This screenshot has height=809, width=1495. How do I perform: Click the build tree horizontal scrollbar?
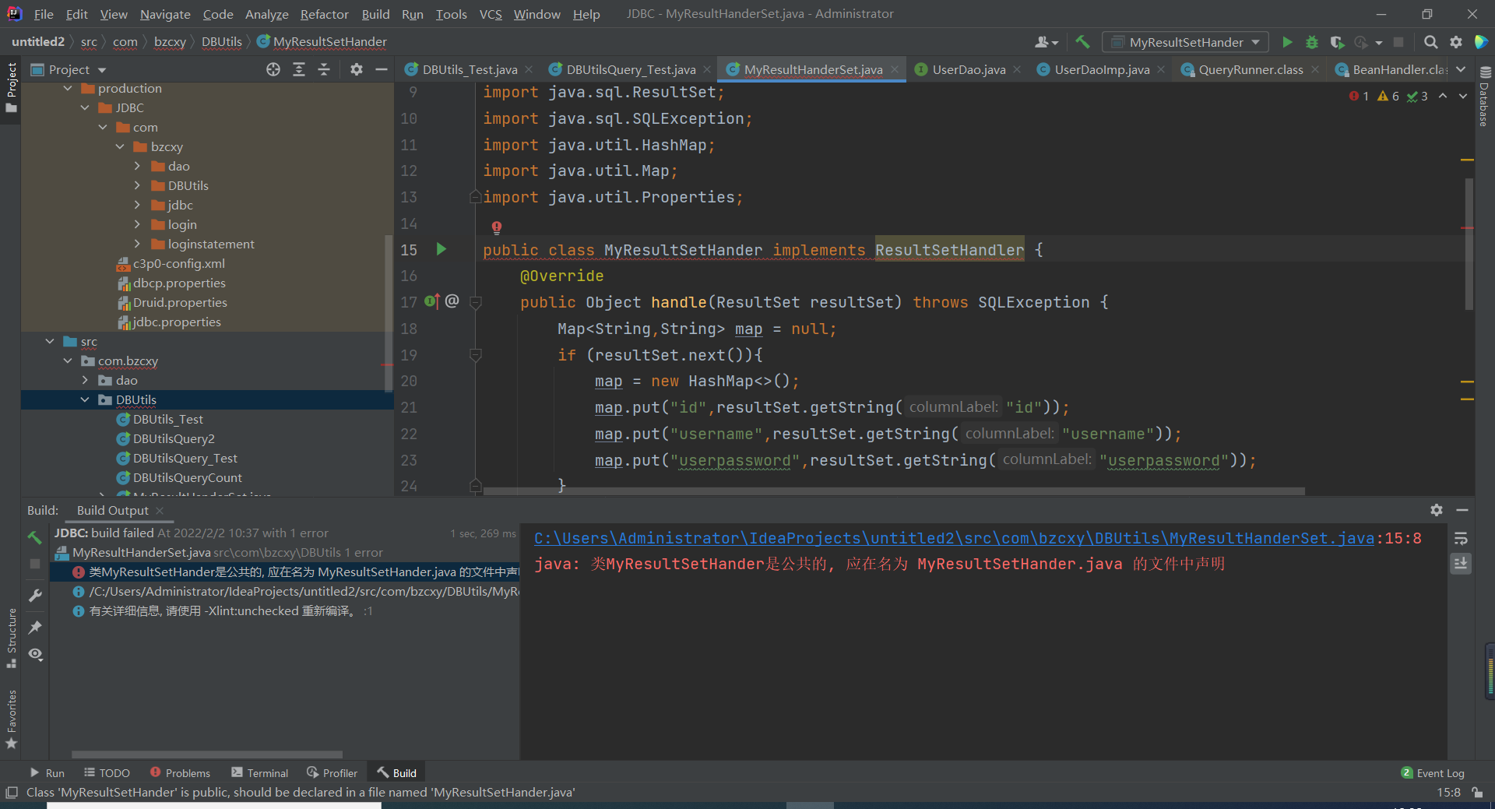pyautogui.click(x=207, y=754)
